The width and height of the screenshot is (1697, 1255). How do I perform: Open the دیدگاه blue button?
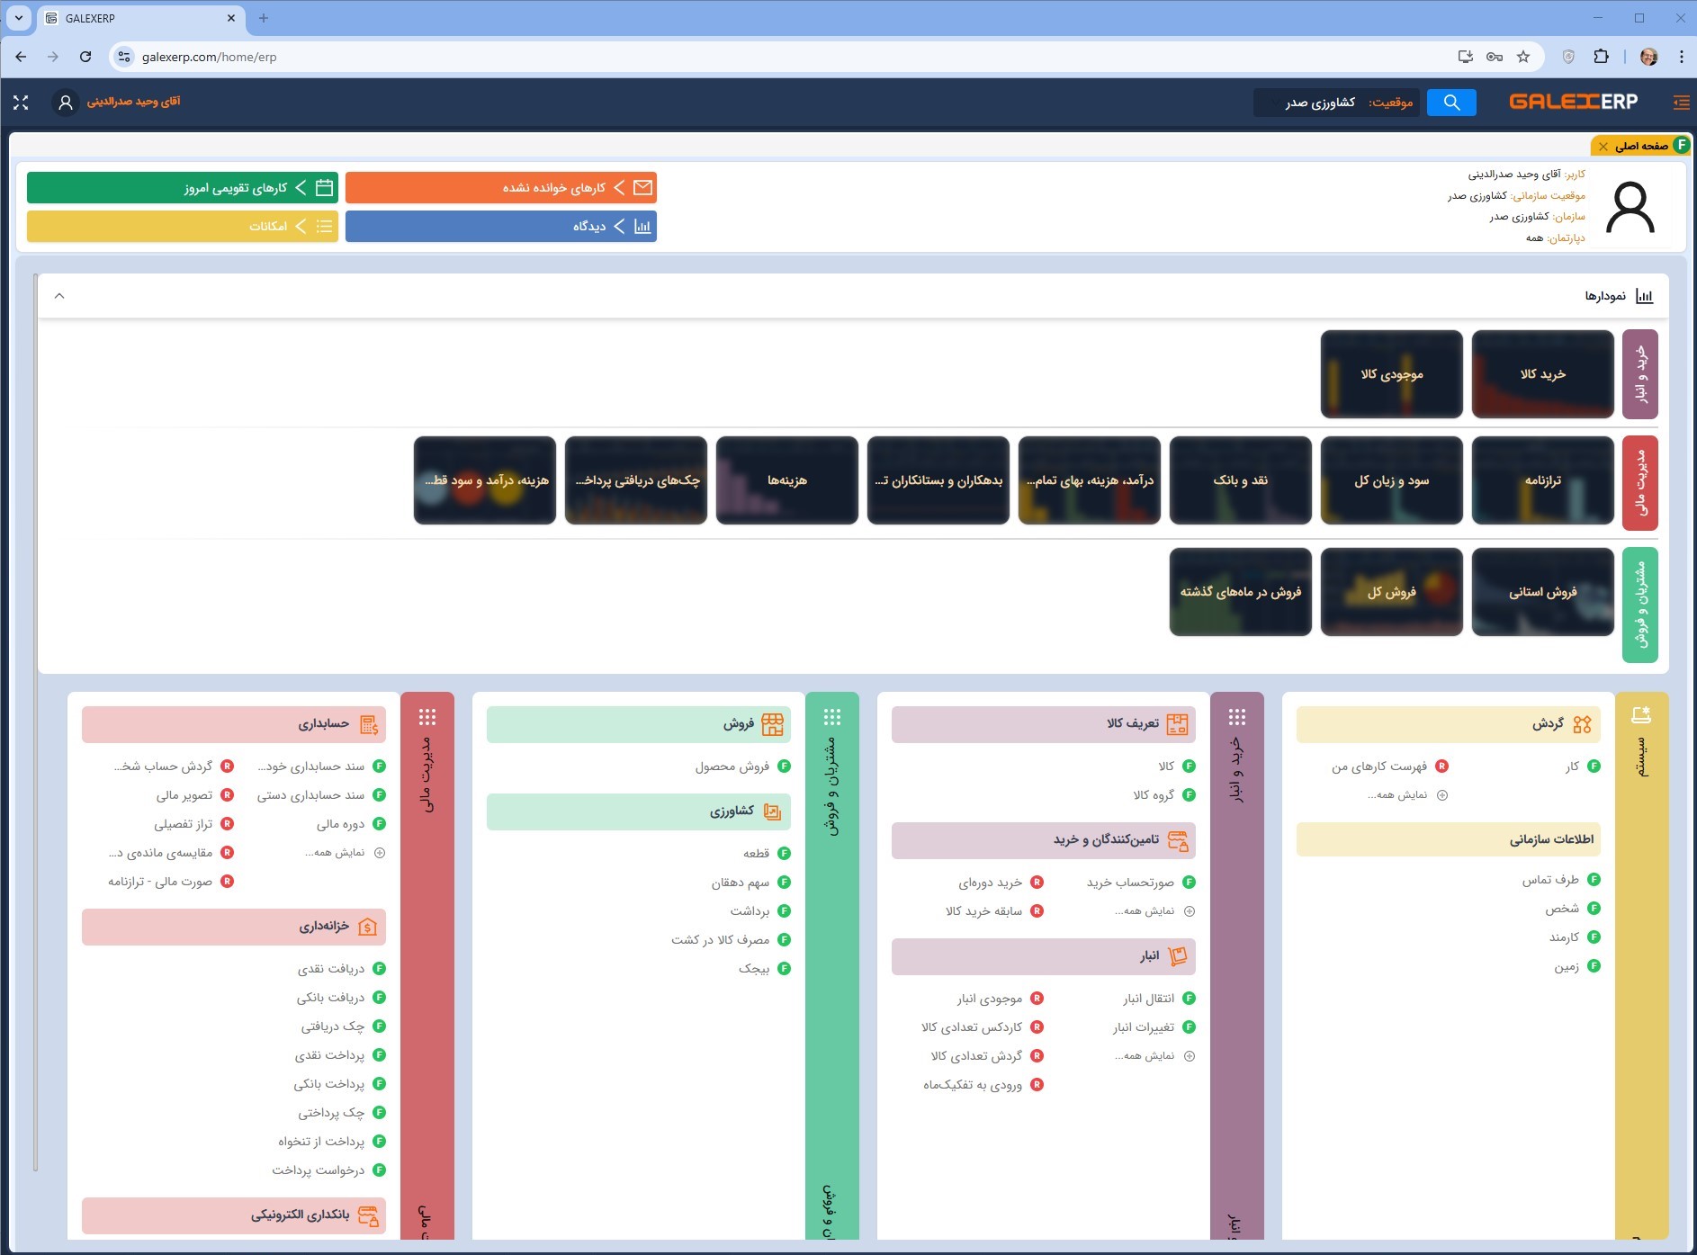pyautogui.click(x=501, y=226)
